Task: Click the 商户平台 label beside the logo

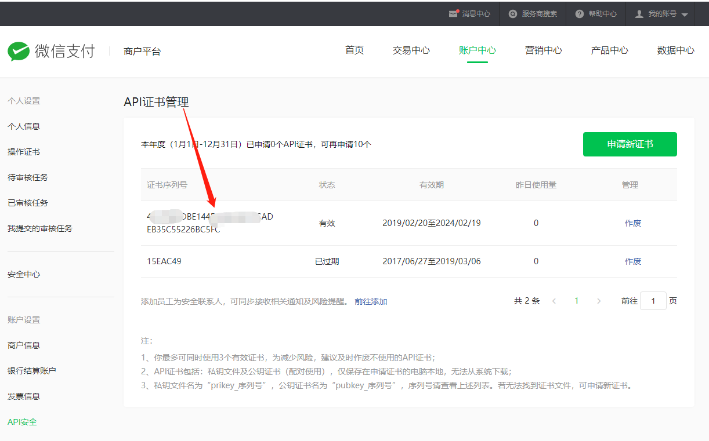Action: (142, 51)
